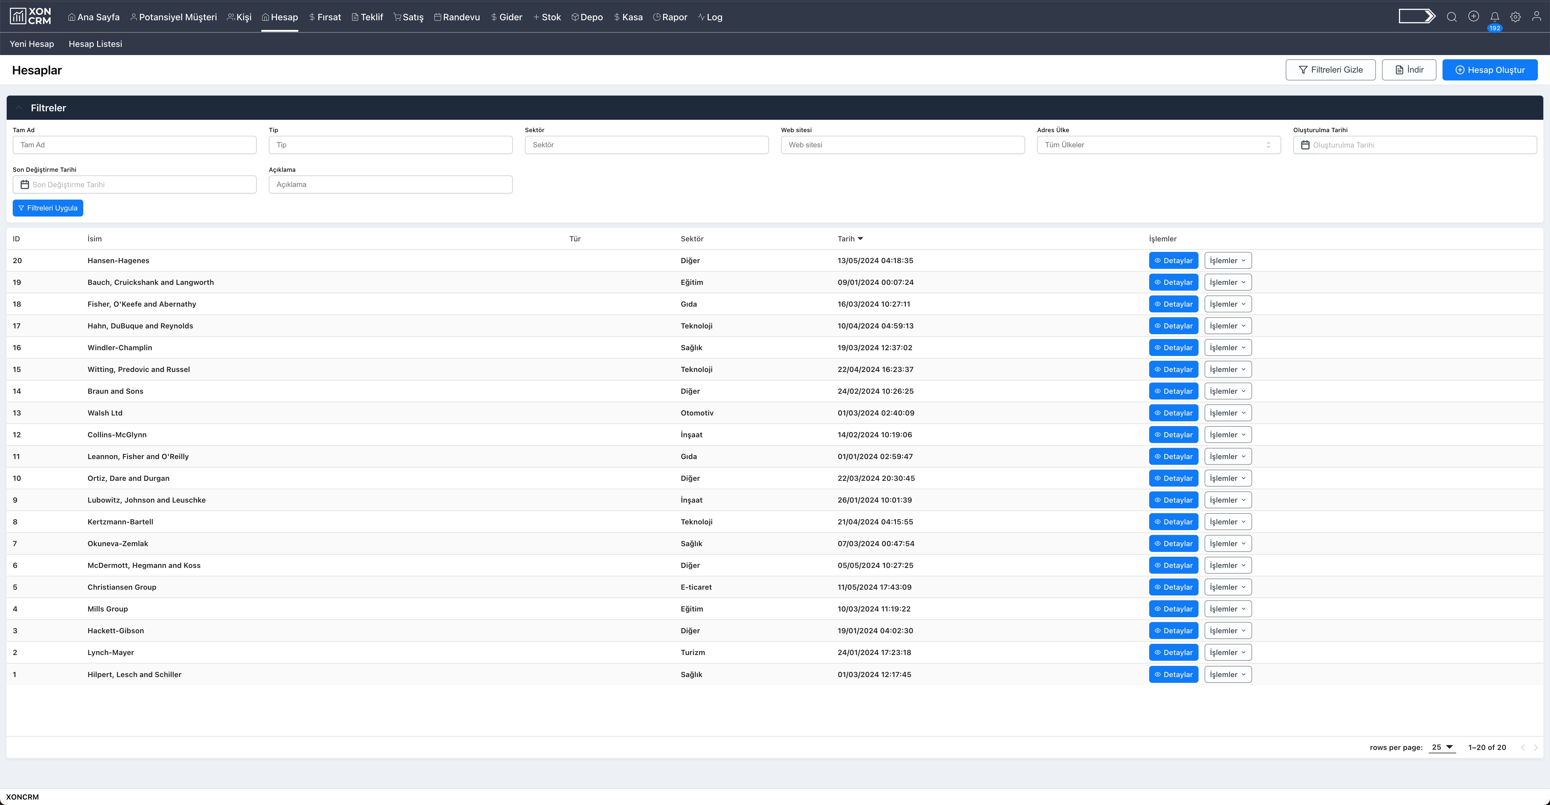The width and height of the screenshot is (1550, 805).
Task: Click account name Fisher, O'Keefe and Abernathy
Action: point(141,304)
